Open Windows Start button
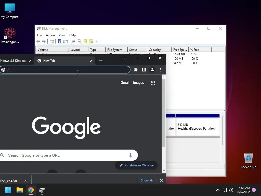The height and width of the screenshot is (196, 261). point(8,190)
